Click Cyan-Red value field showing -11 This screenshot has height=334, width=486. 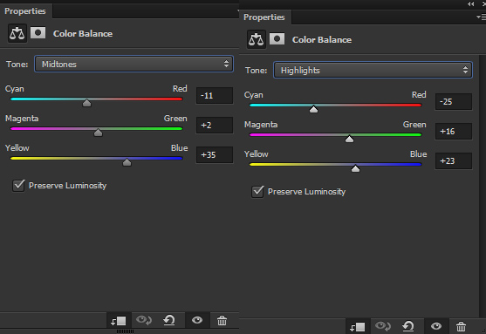(215, 95)
